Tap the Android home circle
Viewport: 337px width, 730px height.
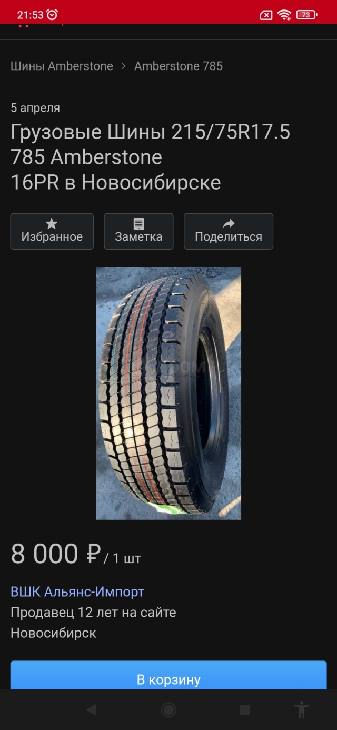[168, 710]
